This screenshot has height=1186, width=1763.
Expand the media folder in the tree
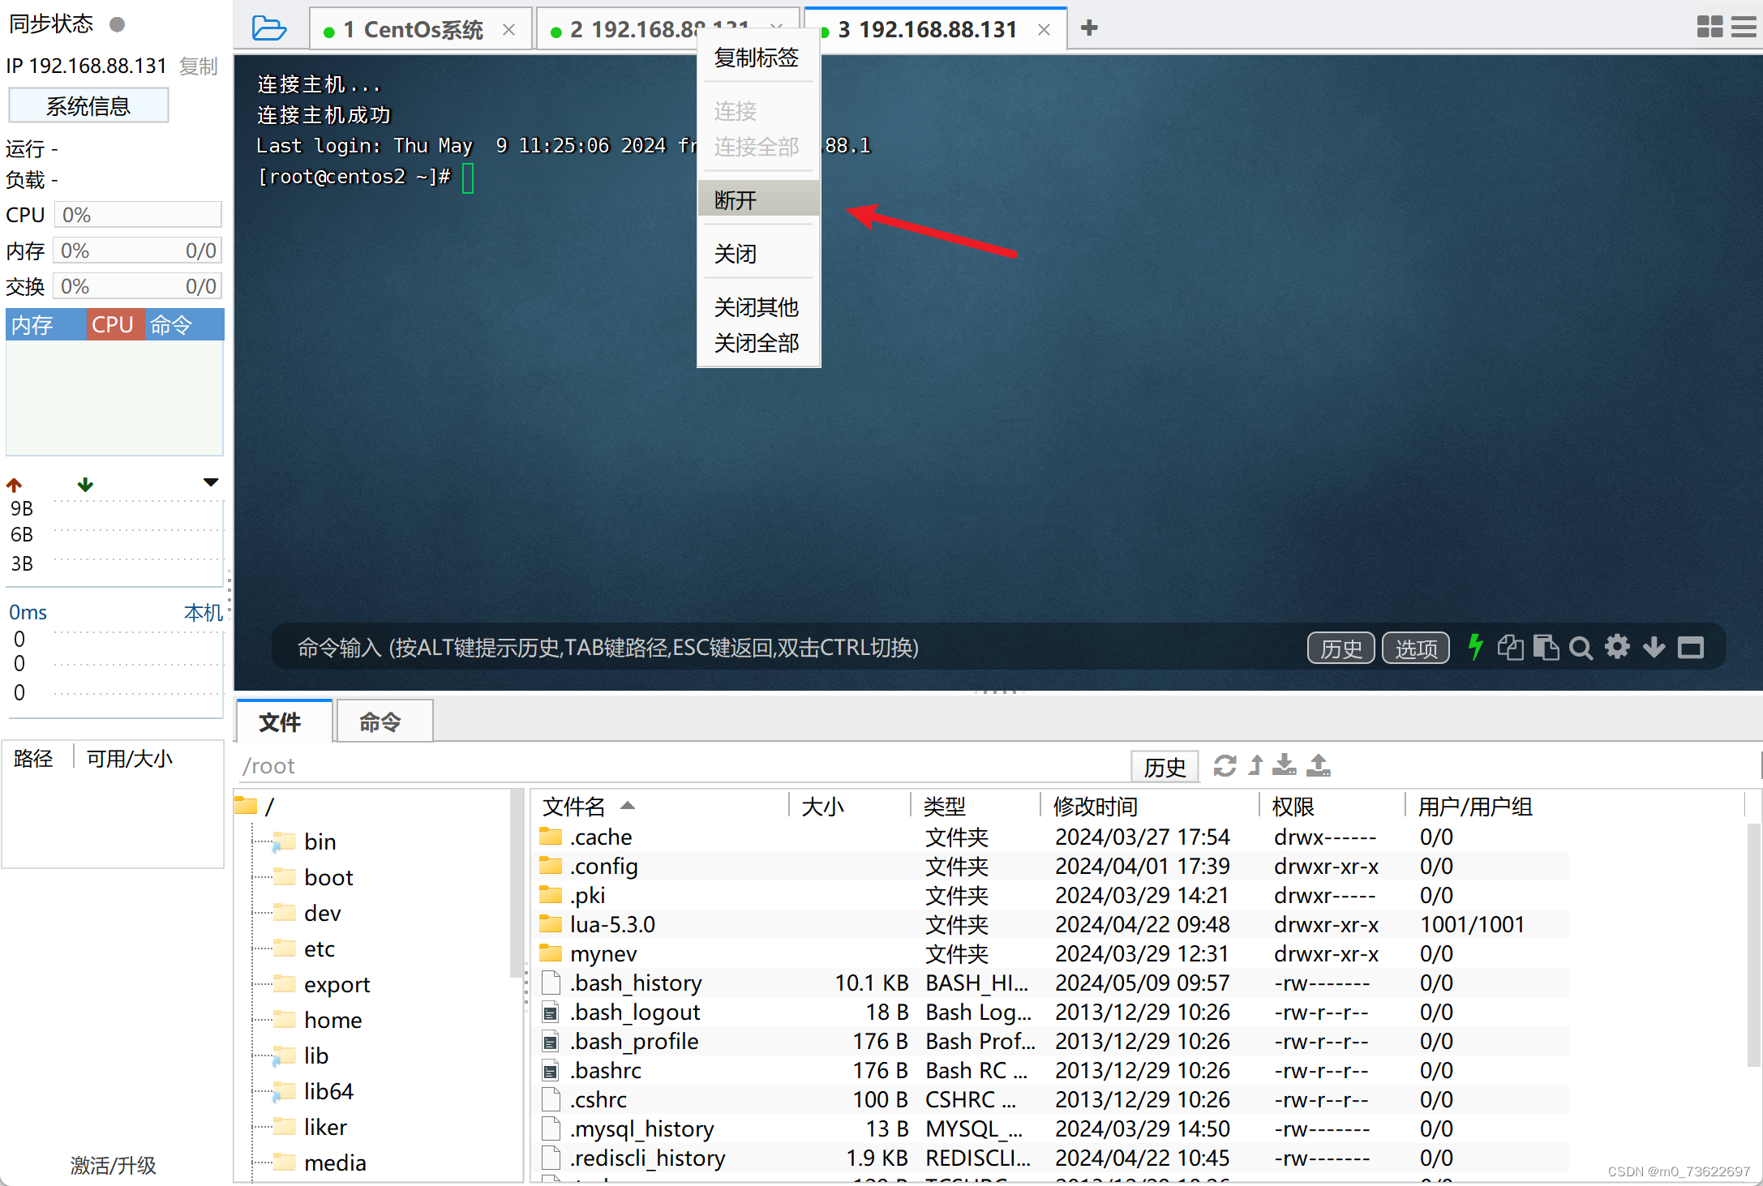tap(284, 1162)
